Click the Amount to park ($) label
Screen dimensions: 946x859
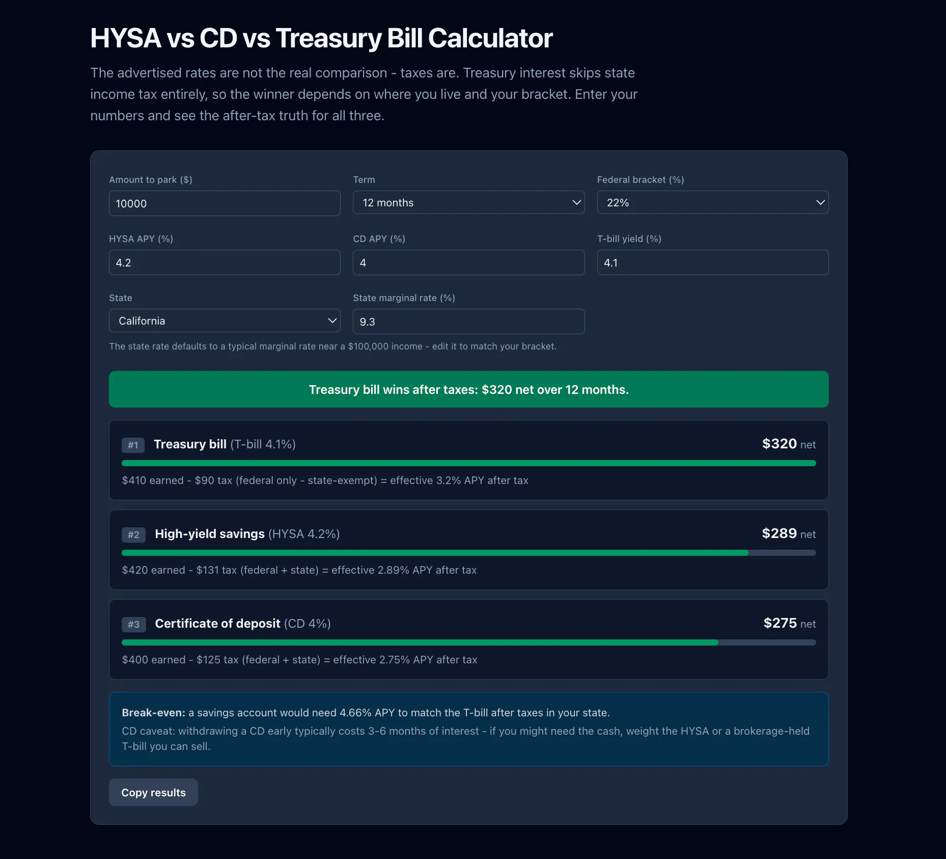(151, 180)
